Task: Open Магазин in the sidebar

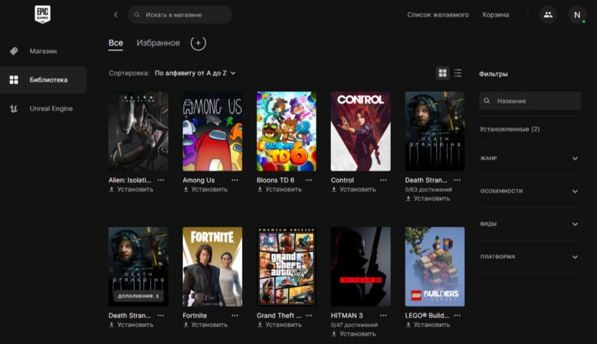Action: click(x=43, y=51)
